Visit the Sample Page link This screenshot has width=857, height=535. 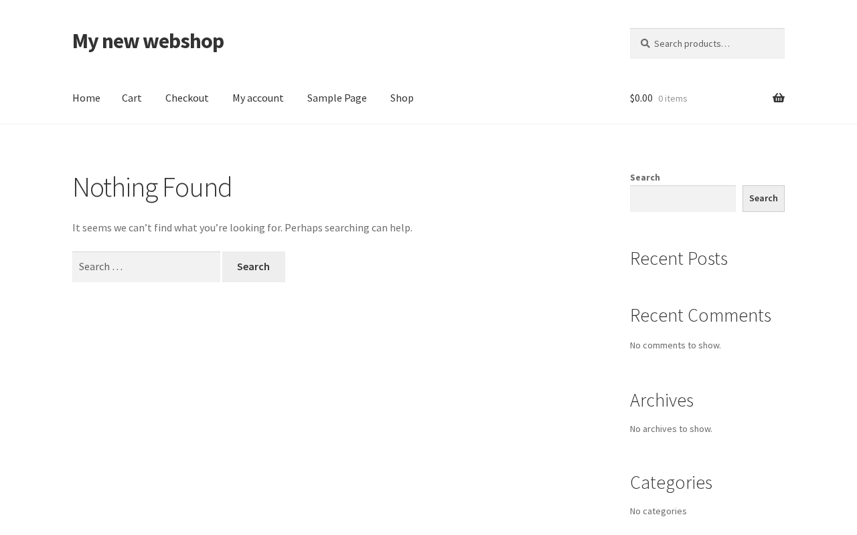[x=337, y=98]
